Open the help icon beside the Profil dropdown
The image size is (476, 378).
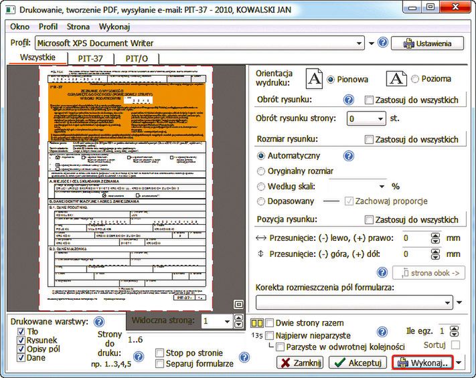click(383, 42)
